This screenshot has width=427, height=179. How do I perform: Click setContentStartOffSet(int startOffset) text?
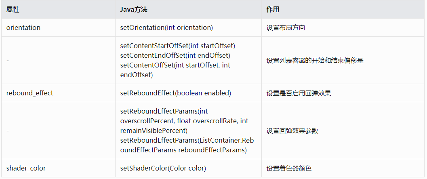[x=178, y=46]
